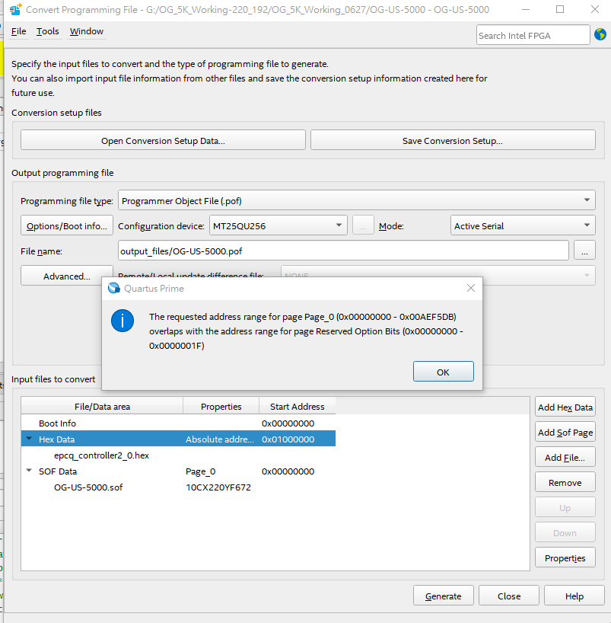611x623 pixels.
Task: Click the Remove button
Action: click(x=565, y=482)
